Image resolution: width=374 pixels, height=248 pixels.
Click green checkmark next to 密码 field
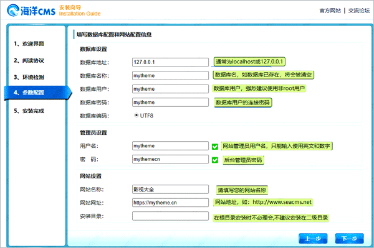[x=215, y=160]
